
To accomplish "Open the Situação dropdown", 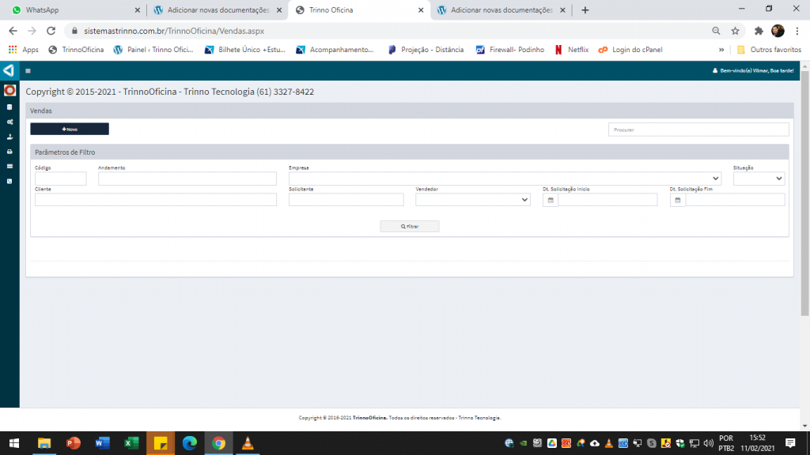I will [759, 179].
